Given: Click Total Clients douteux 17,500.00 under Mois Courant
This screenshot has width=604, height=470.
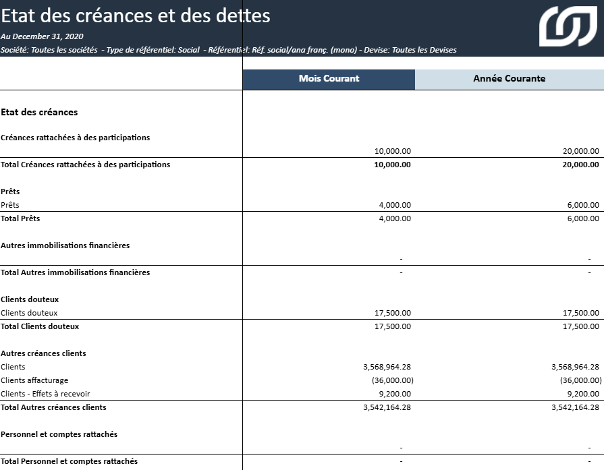Looking at the screenshot, I should click(x=393, y=326).
